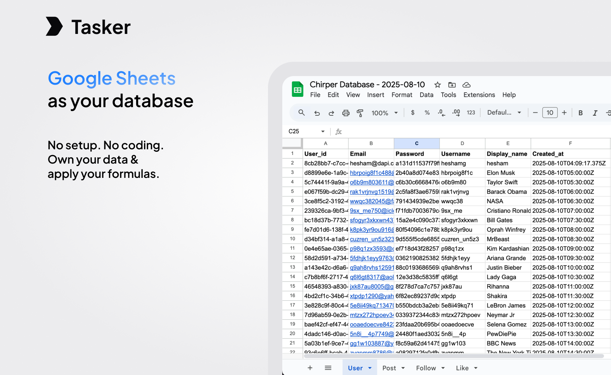Open the rak1vrjnvg1519 email link

click(x=372, y=192)
